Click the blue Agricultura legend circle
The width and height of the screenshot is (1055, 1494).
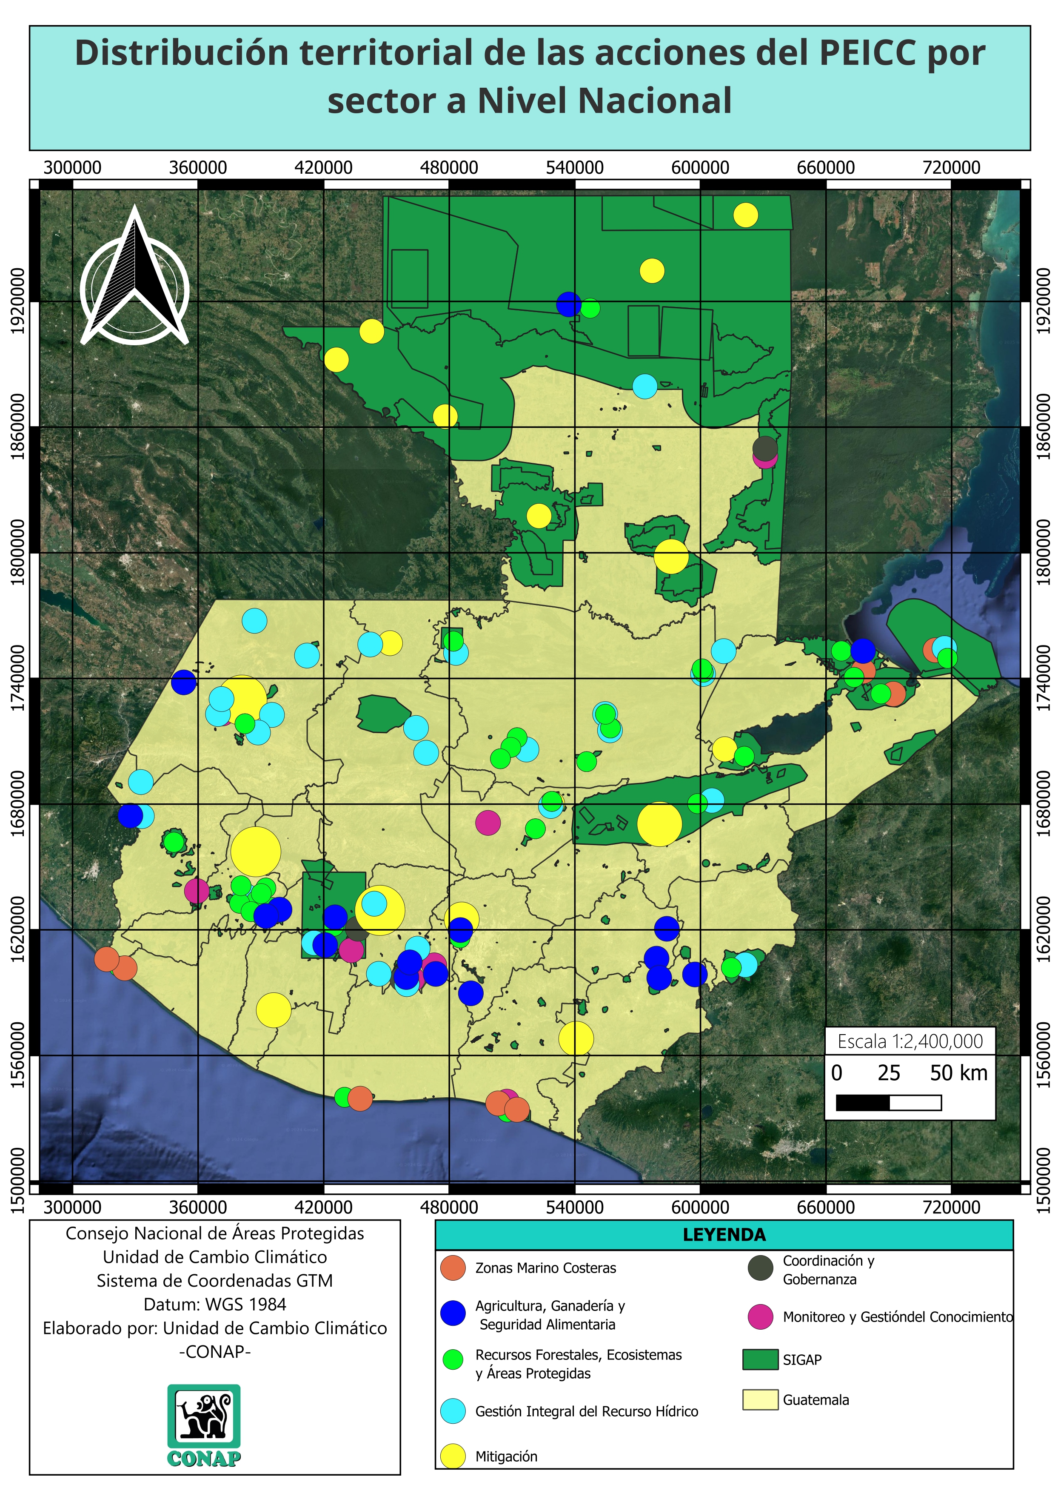point(453,1314)
